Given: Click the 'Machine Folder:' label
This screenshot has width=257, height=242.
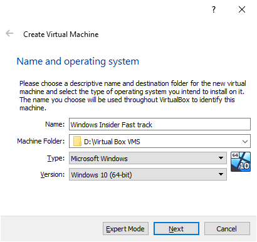Looking at the screenshot, I should 41,141.
